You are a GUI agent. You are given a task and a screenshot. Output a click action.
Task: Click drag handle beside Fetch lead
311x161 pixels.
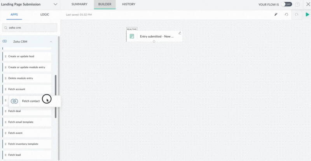[x=5, y=155]
